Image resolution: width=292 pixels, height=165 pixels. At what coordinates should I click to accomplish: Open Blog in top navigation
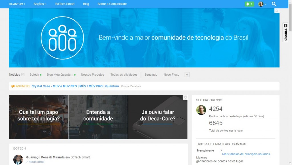(86, 4)
